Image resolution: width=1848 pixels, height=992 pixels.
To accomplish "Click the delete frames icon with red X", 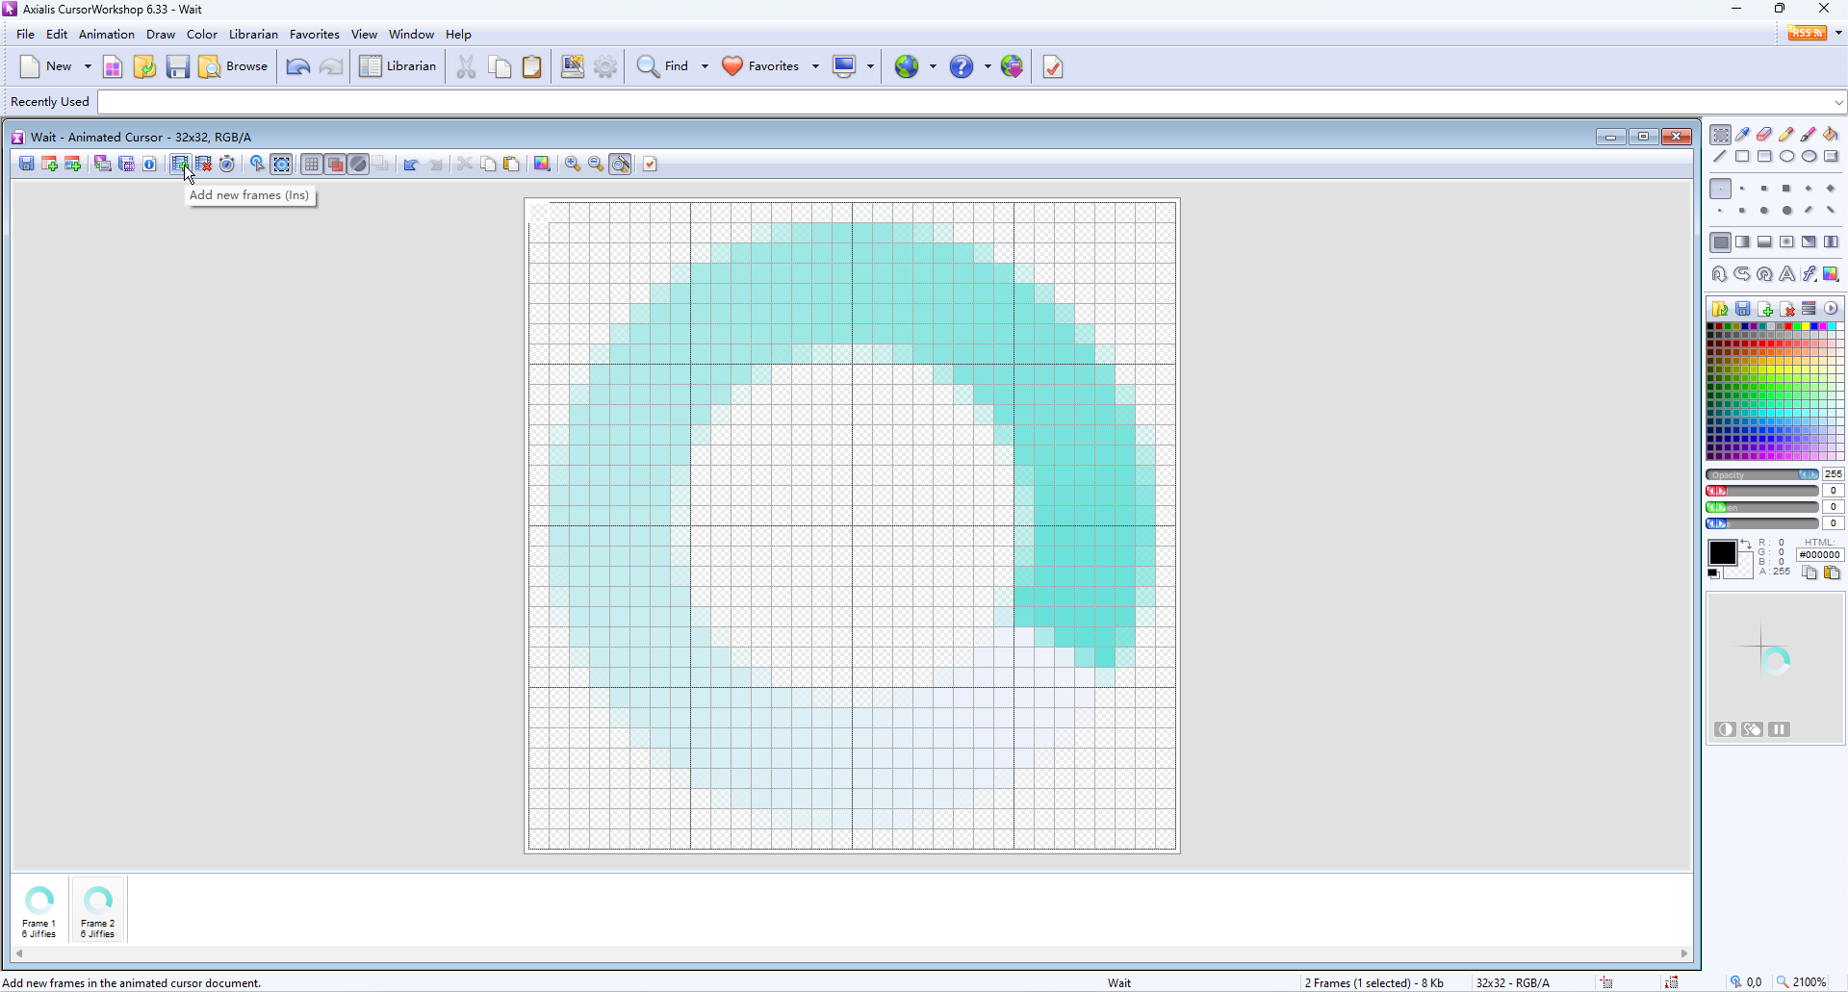I will pyautogui.click(x=204, y=165).
